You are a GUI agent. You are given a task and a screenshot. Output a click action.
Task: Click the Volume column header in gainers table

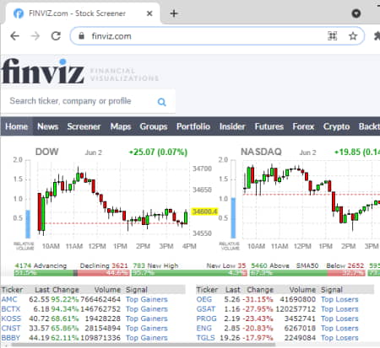107,290
